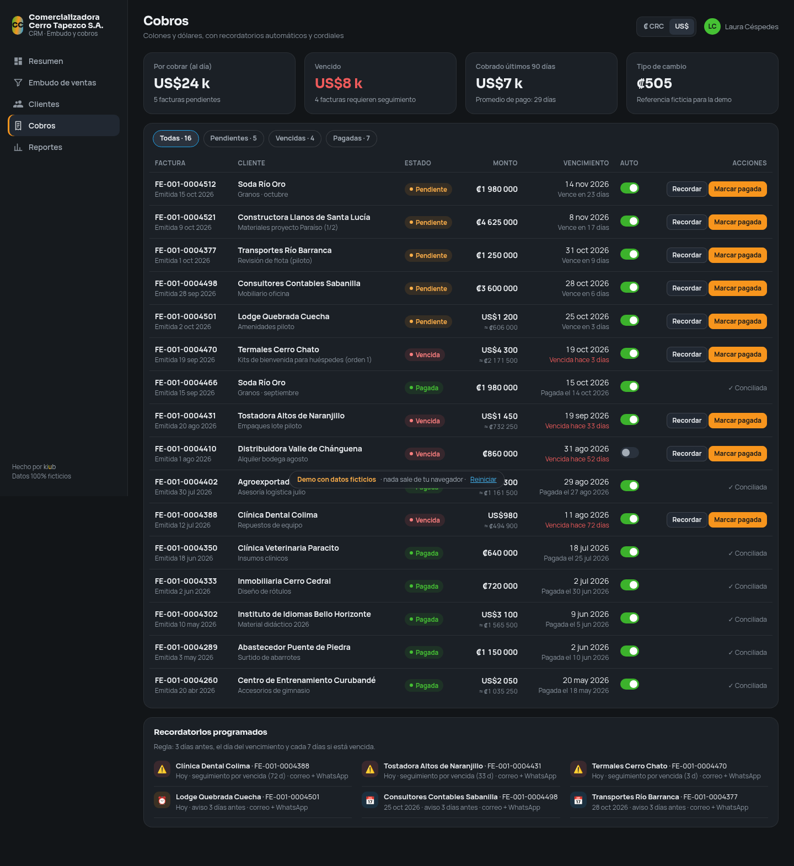Open the Vencido US$8 k summary card

pyautogui.click(x=380, y=83)
